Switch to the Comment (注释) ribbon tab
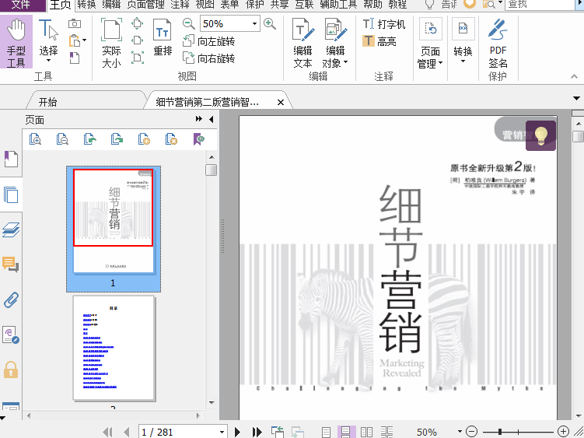The width and height of the screenshot is (584, 438). point(180,5)
